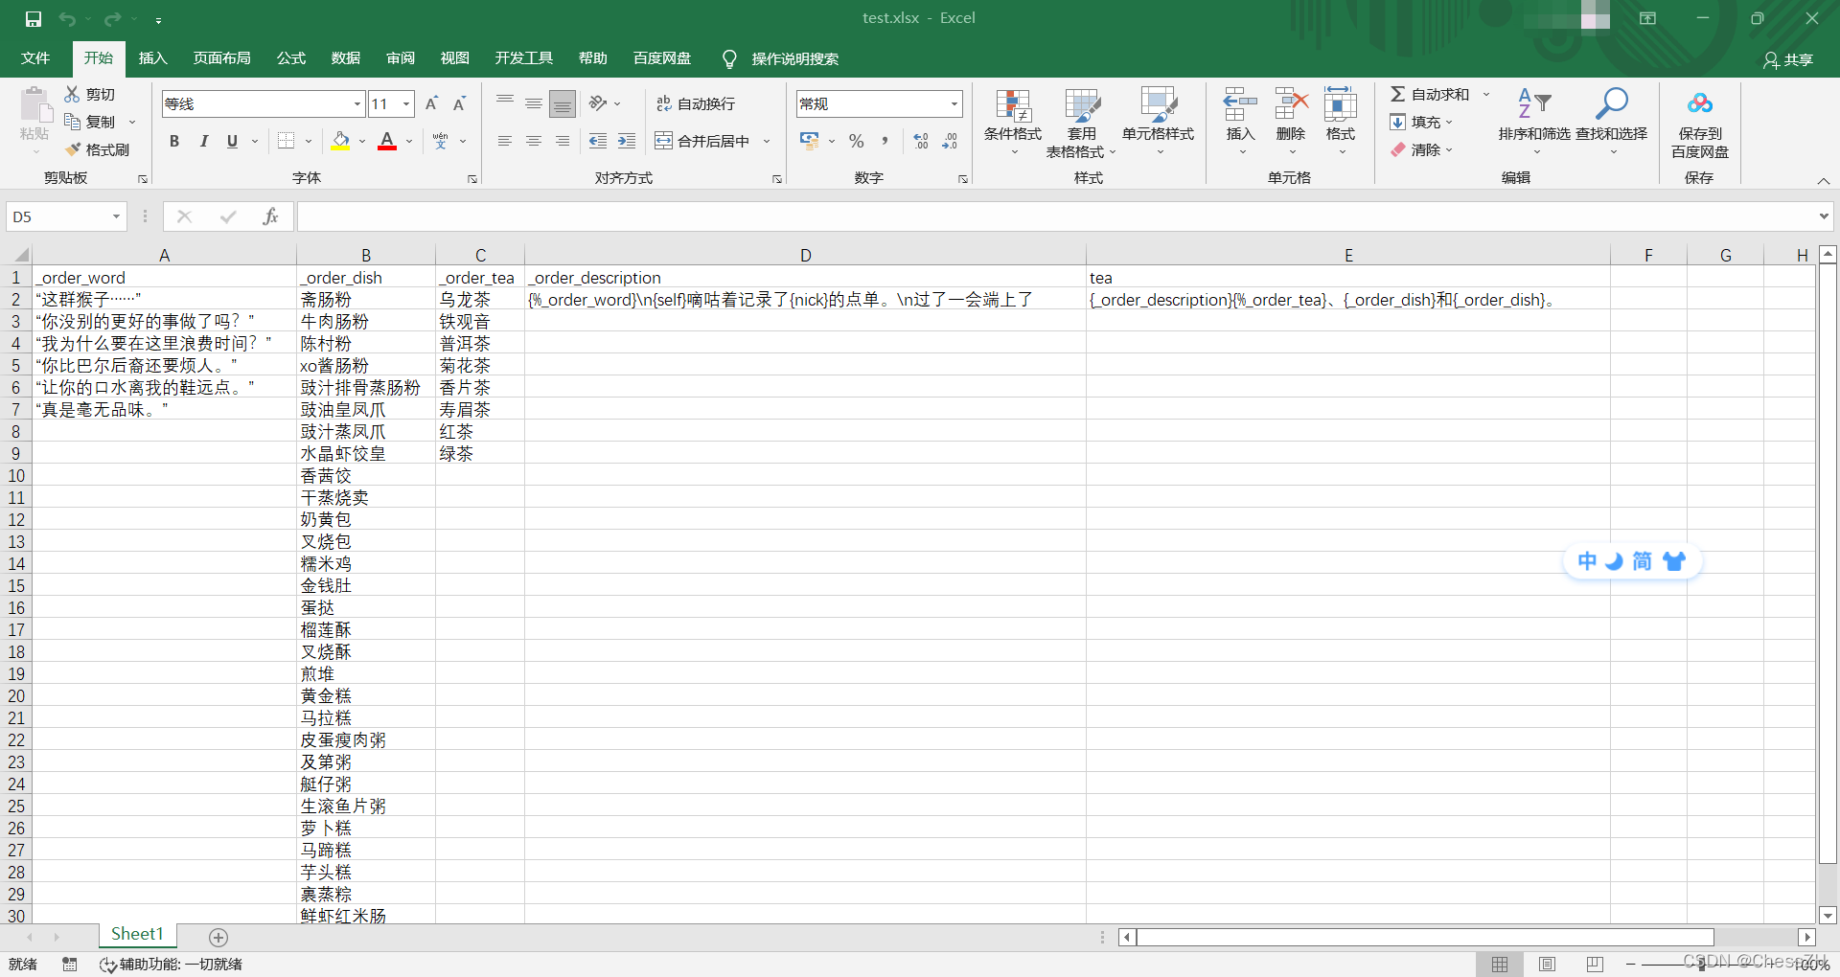Click the Insert Function fx icon
Screen dimensions: 1840x977
pyautogui.click(x=270, y=216)
